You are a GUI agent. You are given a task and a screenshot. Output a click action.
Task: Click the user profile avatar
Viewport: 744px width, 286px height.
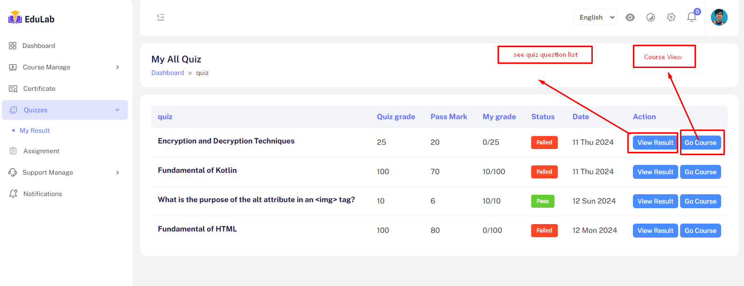click(x=719, y=17)
